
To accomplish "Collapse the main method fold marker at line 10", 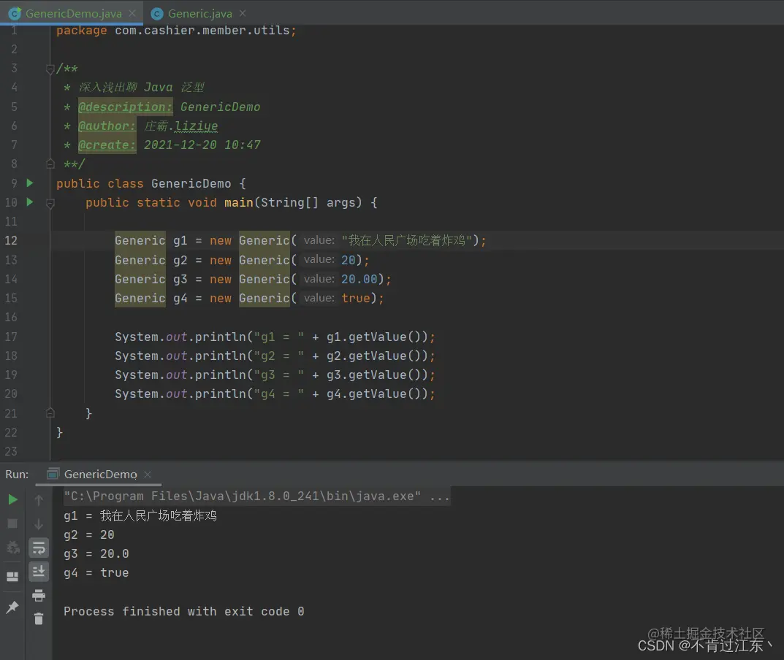I will point(50,203).
